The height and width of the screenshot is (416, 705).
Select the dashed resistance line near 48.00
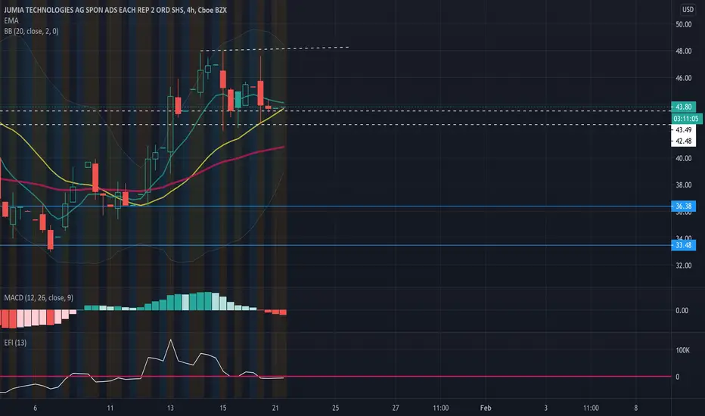(275, 48)
